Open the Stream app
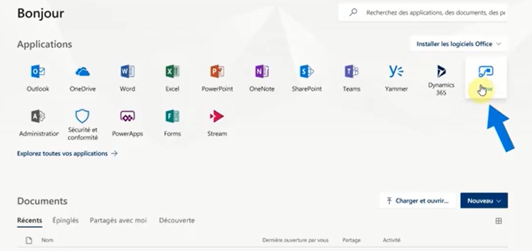The height and width of the screenshot is (251, 532). (x=217, y=123)
